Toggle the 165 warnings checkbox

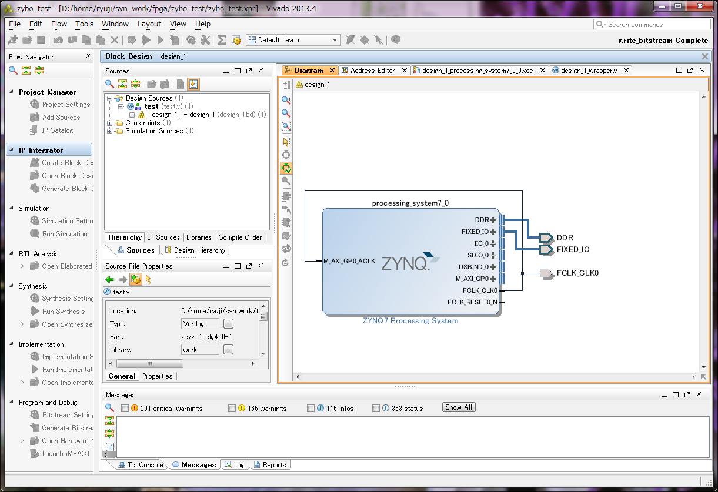coord(232,408)
